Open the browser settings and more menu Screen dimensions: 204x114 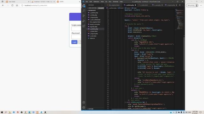201,5
